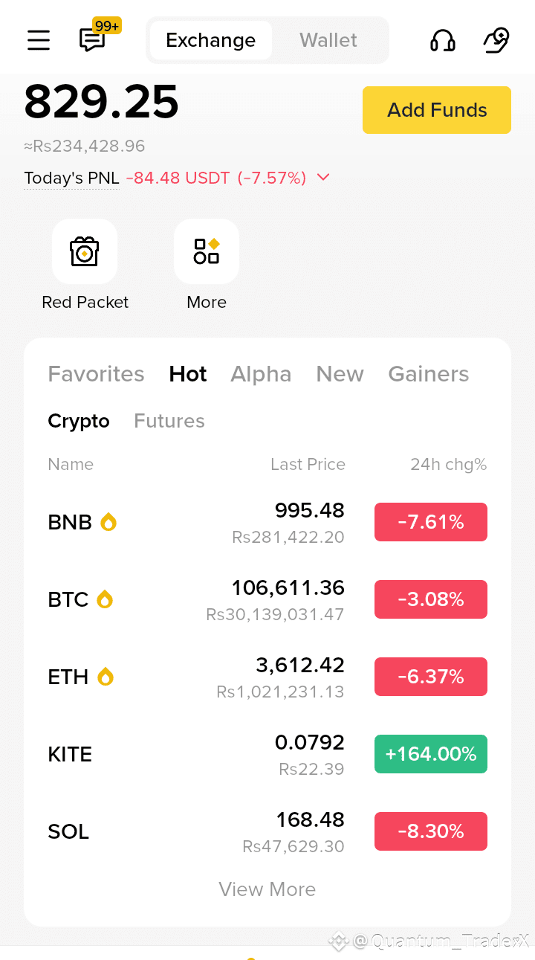The width and height of the screenshot is (535, 960).
Task: Sort list by 24h chg% header
Action: click(x=449, y=465)
